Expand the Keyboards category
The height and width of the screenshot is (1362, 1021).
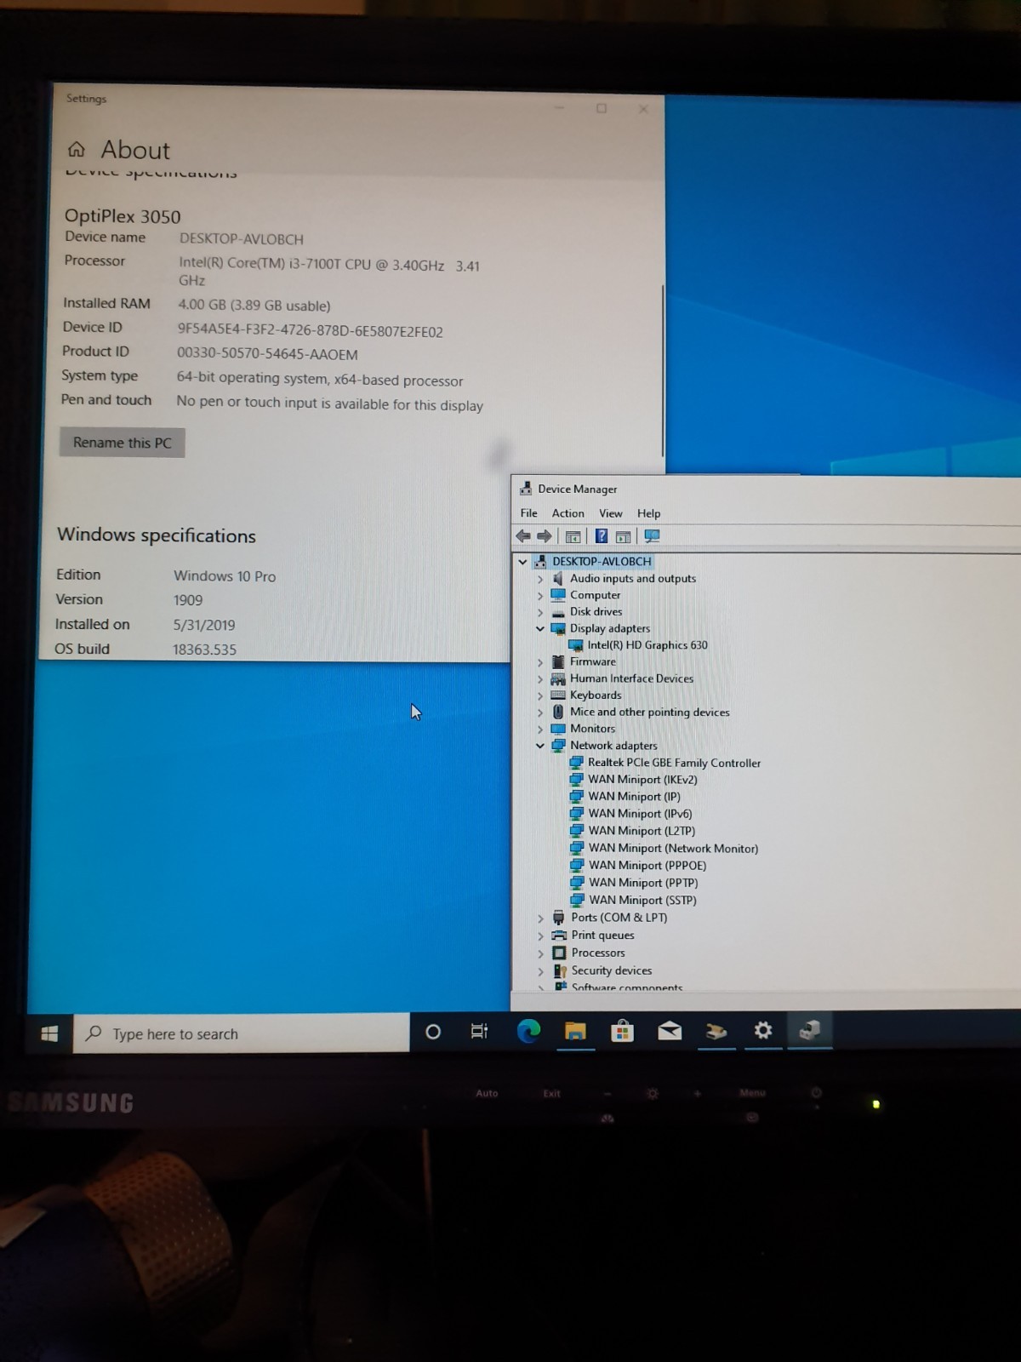coord(540,695)
